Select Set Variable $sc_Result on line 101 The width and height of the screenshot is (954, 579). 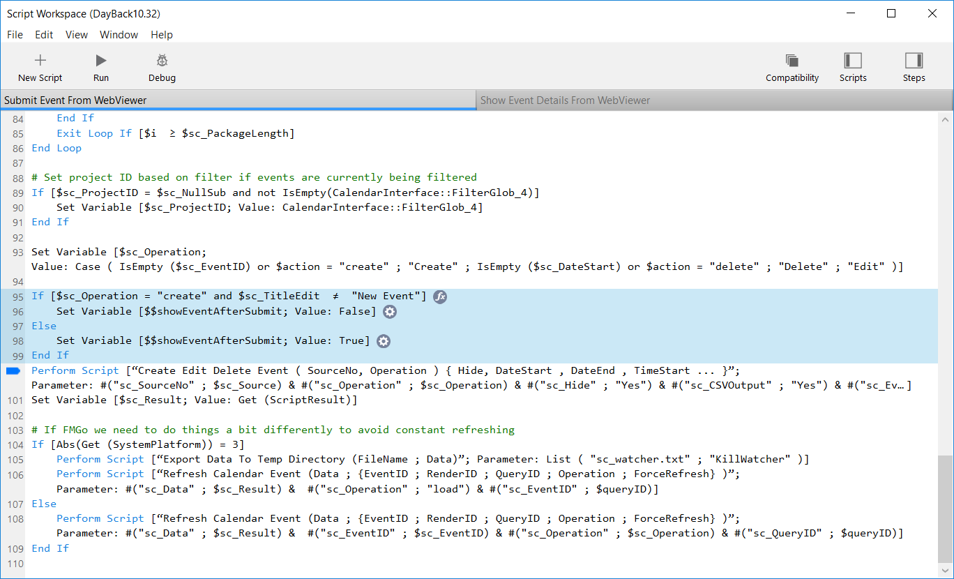(x=195, y=400)
